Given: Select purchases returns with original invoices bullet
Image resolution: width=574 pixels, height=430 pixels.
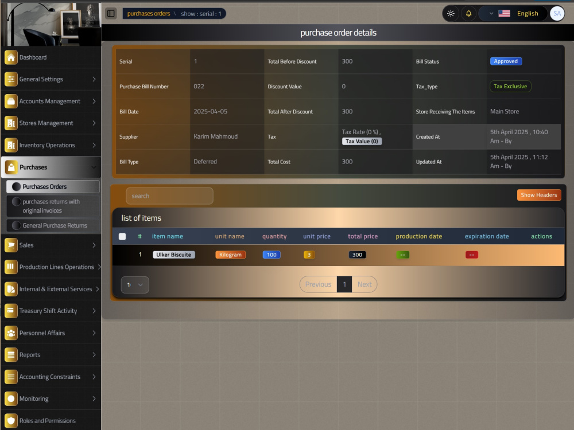Looking at the screenshot, I should point(16,201).
